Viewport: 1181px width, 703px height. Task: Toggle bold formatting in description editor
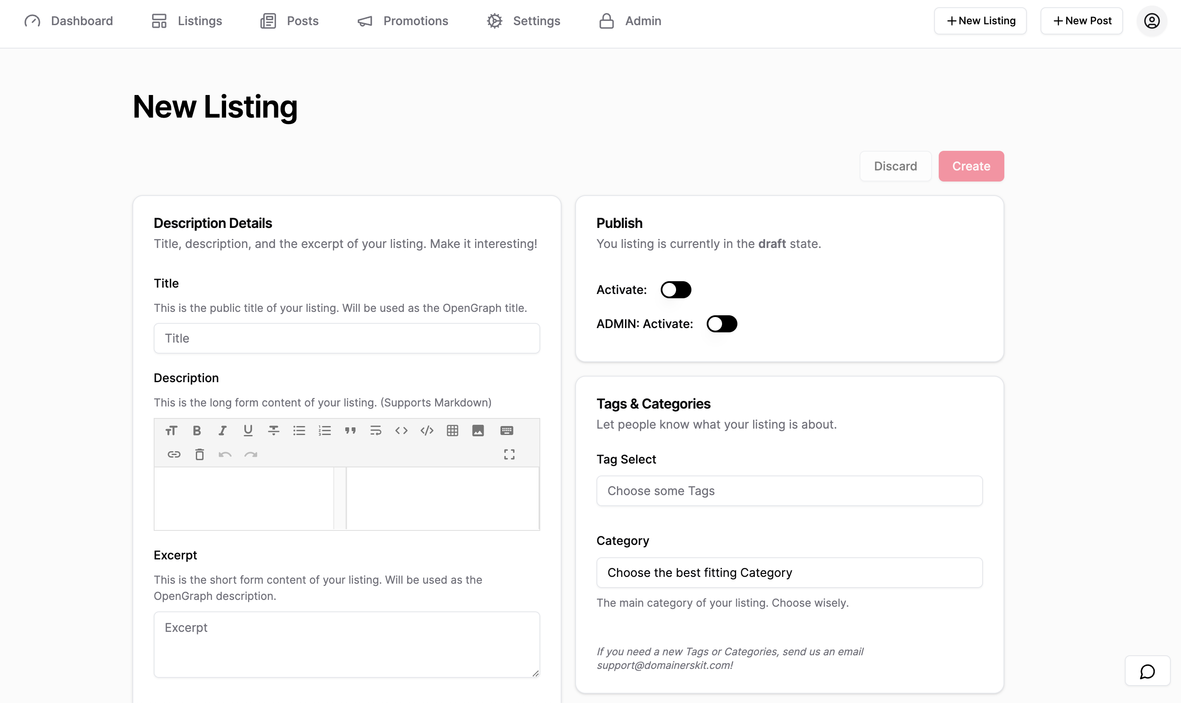pos(197,430)
